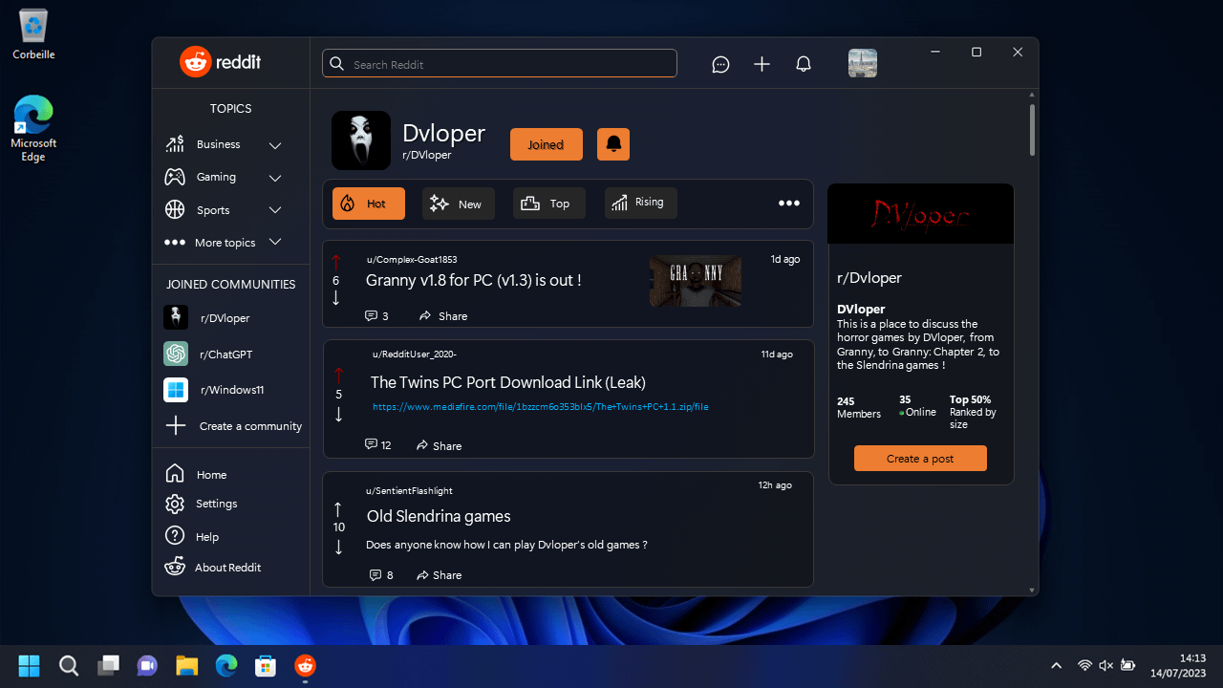Upvote The Twins PC Port post
Viewport: 1223px width, 688px height.
(338, 376)
